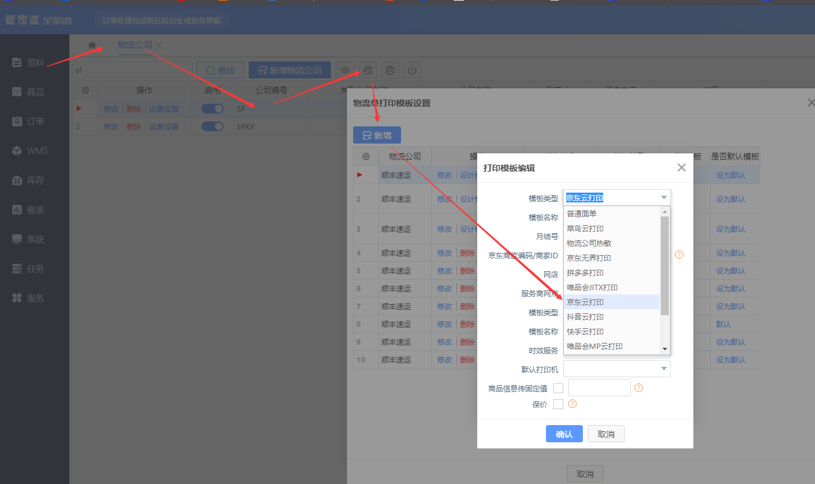Close the 打印模板编辑 dialog
The height and width of the screenshot is (484, 815).
pos(681,167)
